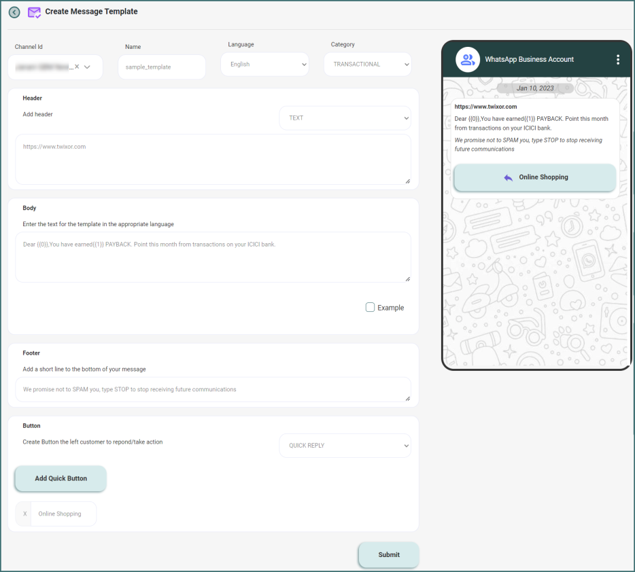Viewport: 635px width, 572px height.
Task: Enable the Example checkbox
Action: (371, 307)
